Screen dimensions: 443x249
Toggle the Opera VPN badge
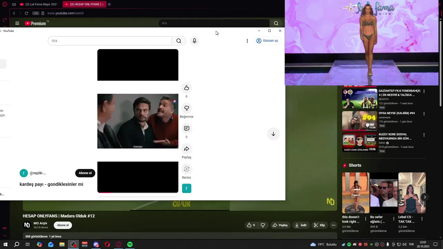coord(36,13)
